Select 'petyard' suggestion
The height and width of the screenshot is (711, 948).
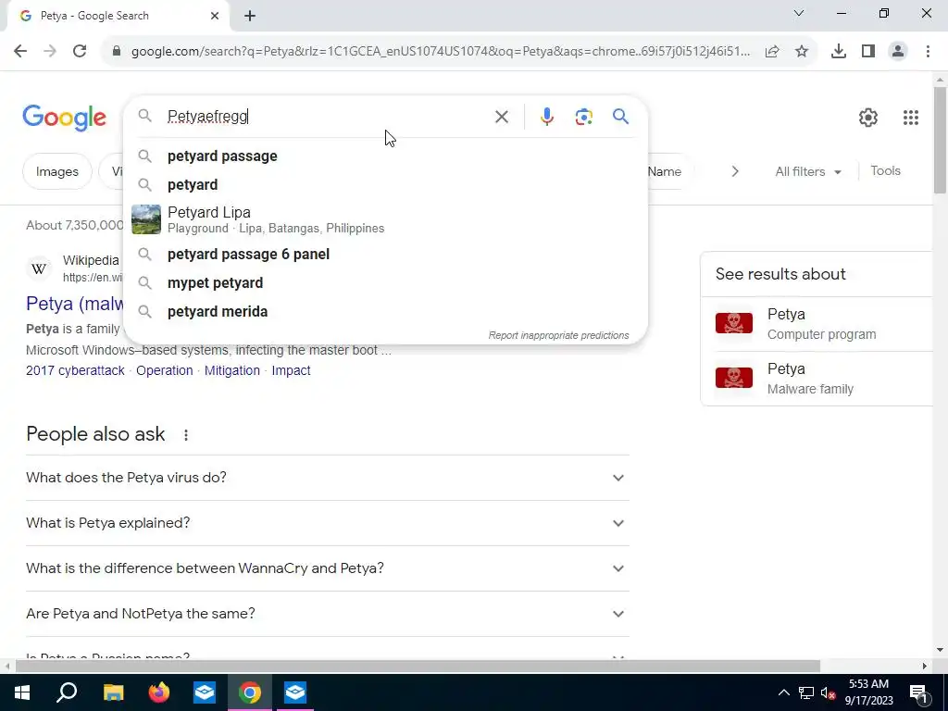[x=385, y=185]
